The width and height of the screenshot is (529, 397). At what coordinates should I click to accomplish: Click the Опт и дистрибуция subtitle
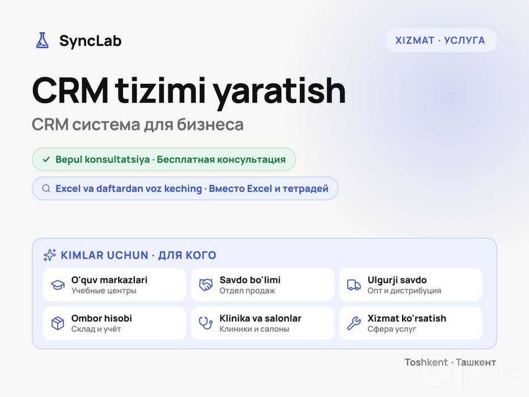tap(404, 290)
